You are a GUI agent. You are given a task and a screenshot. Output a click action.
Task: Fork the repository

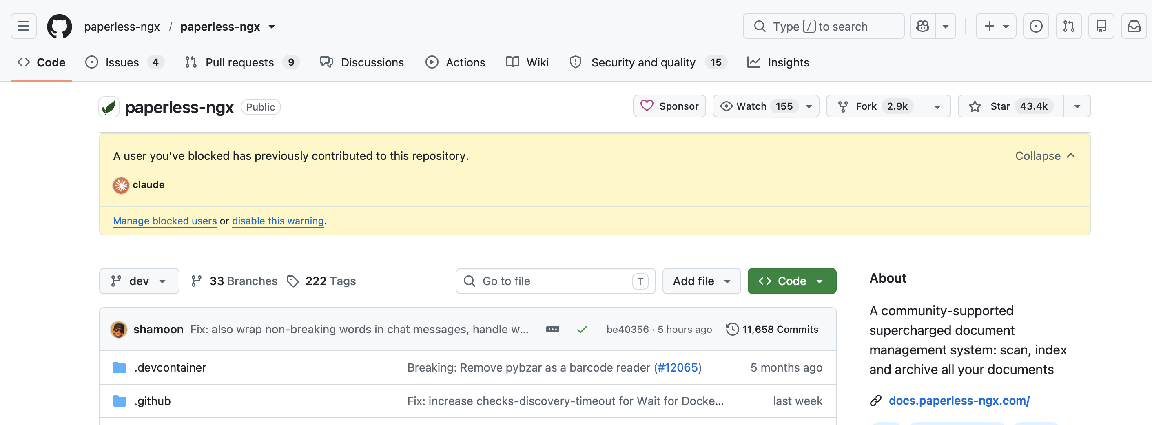coord(875,106)
